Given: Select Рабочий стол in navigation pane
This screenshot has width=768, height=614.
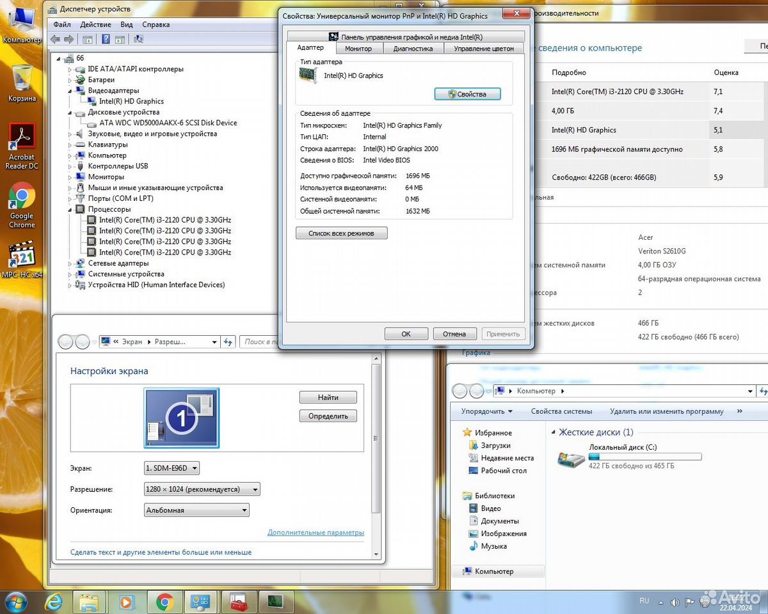Looking at the screenshot, I should (x=504, y=470).
